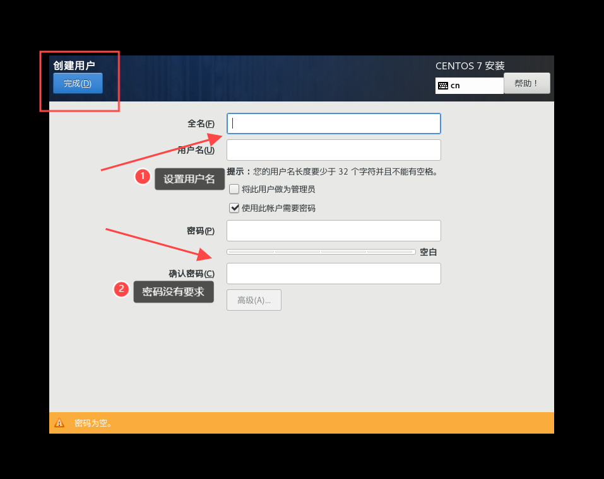The height and width of the screenshot is (479, 604).
Task: Click the username length hint text
Action: pyautogui.click(x=333, y=171)
